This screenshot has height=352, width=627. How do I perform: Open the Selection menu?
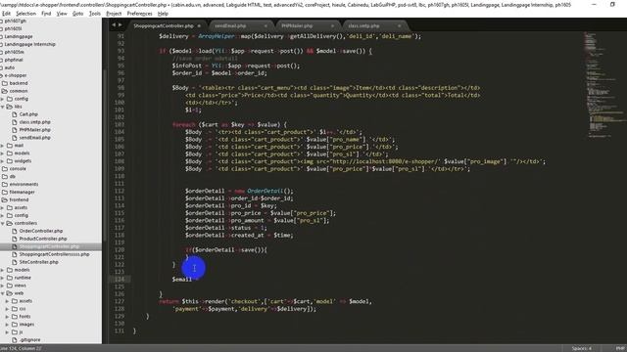coord(26,14)
